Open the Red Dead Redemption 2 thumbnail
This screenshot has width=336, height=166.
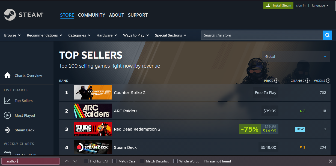(x=93, y=129)
